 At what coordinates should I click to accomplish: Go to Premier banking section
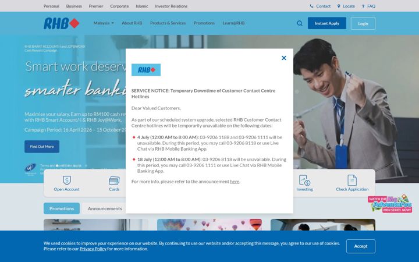point(96,6)
